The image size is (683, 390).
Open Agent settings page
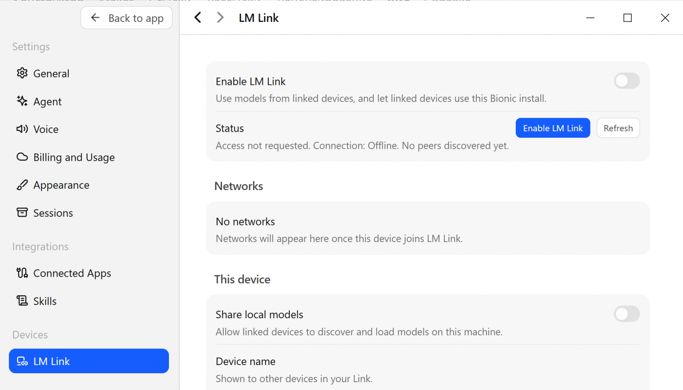(x=89, y=101)
